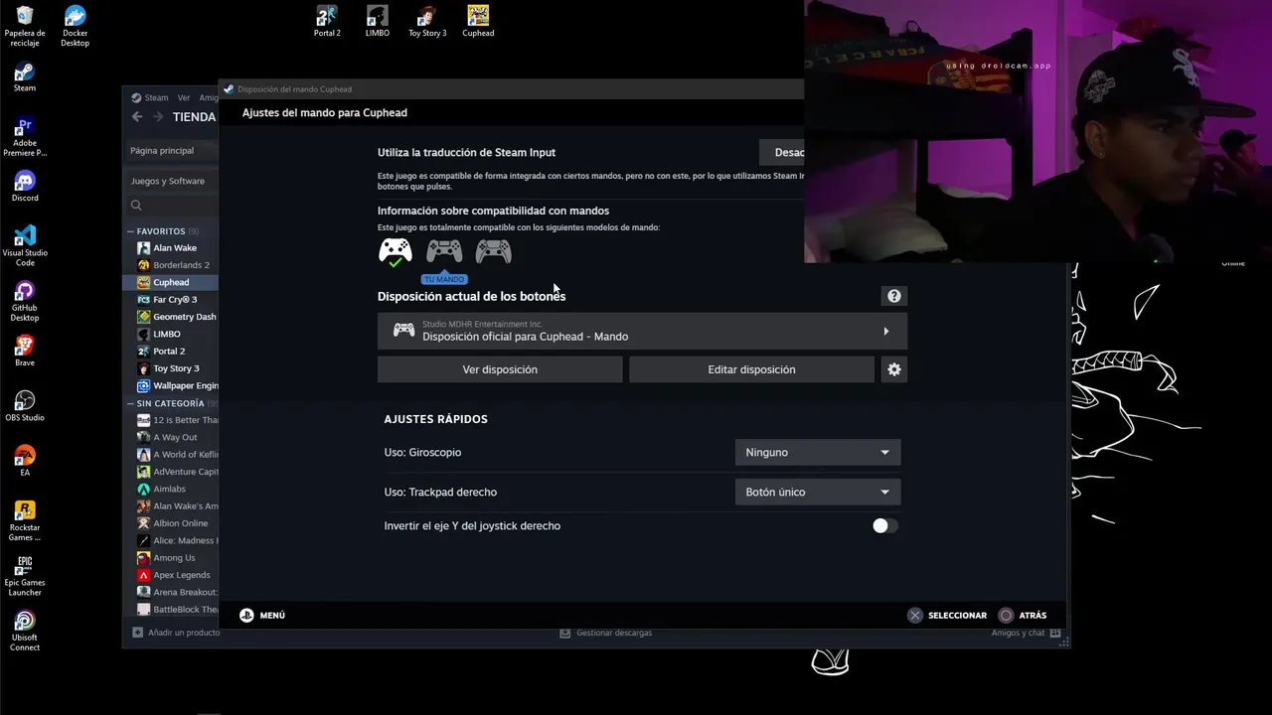Open the Steam menu in the Steam window
This screenshot has height=715, width=1272.
(156, 97)
